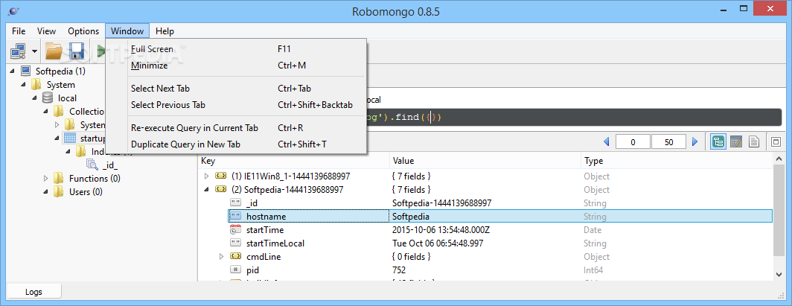
Task: Click the object icon of IE11Win8_1 document
Action: click(221, 176)
